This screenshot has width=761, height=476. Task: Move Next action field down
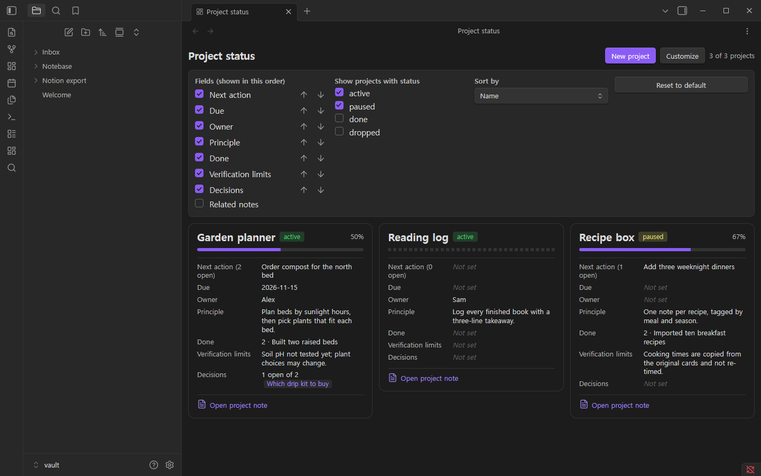pos(321,95)
